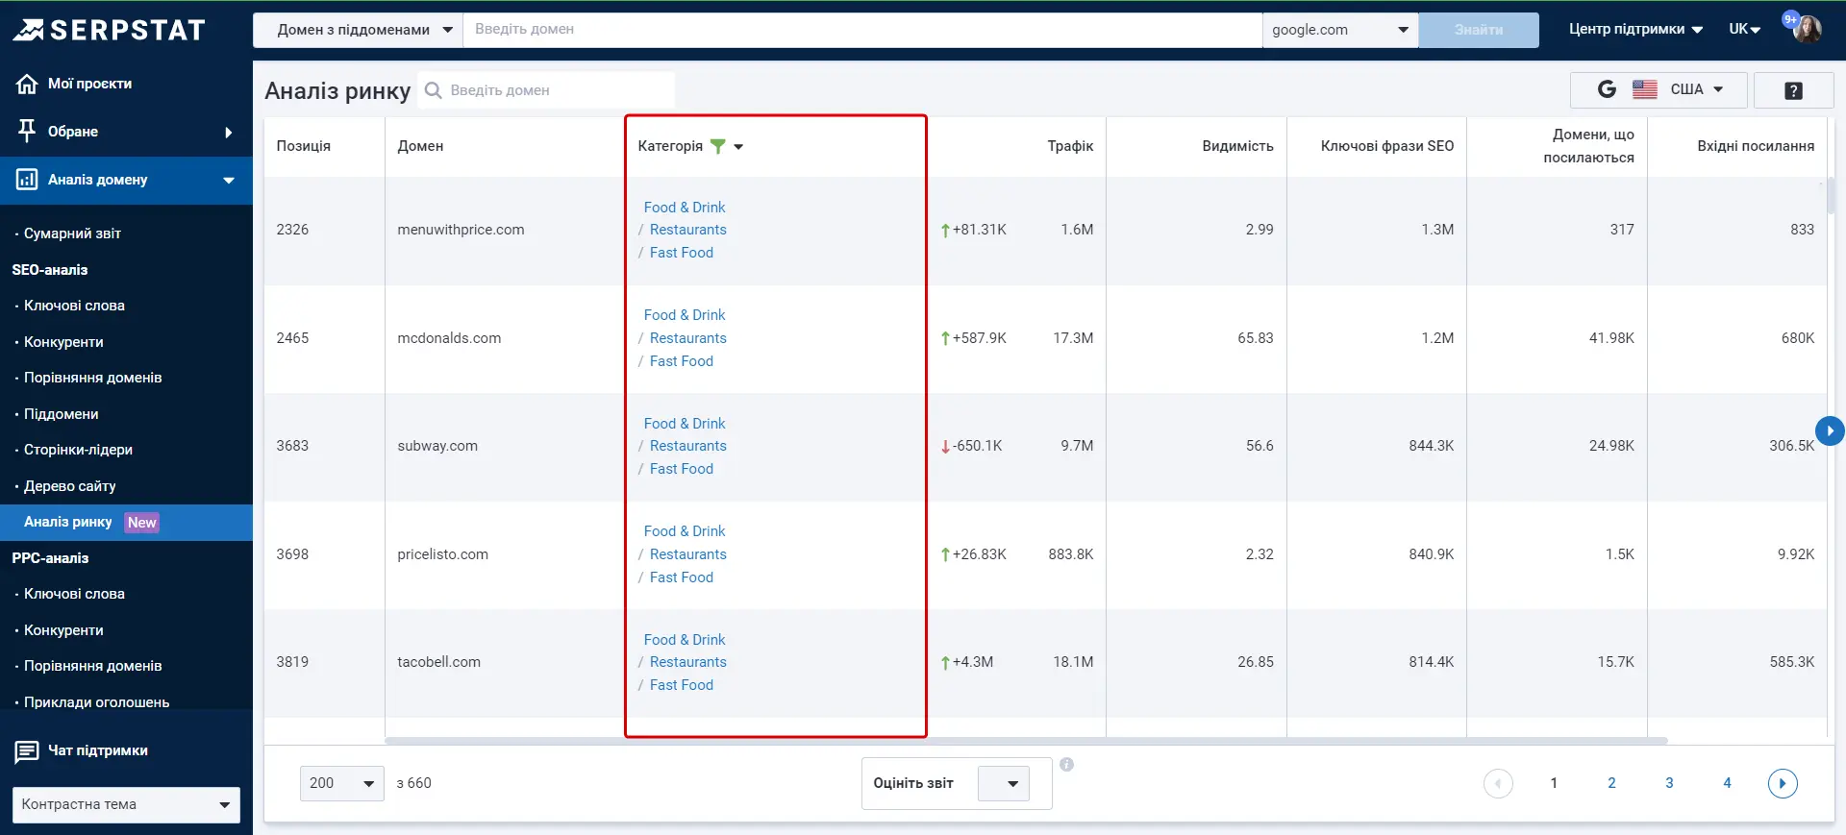Viewport: 1846px width, 835px height.
Task: Go to next page arrow
Action: pyautogui.click(x=1783, y=783)
